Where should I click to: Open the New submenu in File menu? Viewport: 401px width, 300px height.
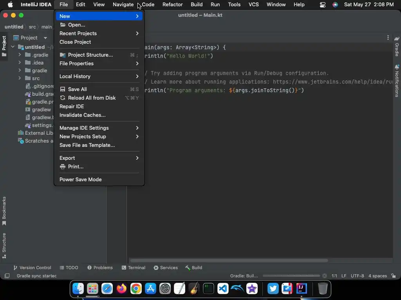(99, 16)
